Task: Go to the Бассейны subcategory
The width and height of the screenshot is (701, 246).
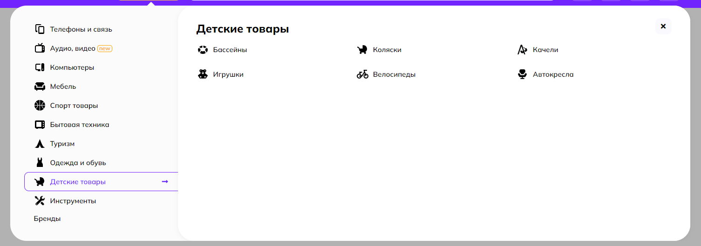Action: tap(230, 50)
